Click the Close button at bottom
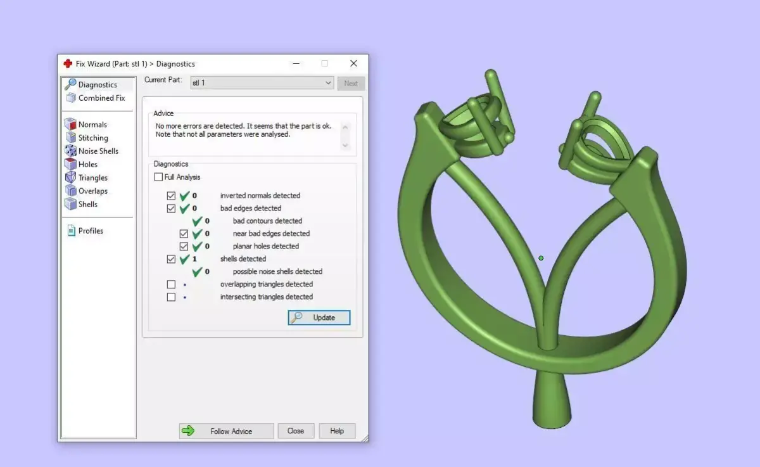This screenshot has height=467, width=760. [296, 431]
